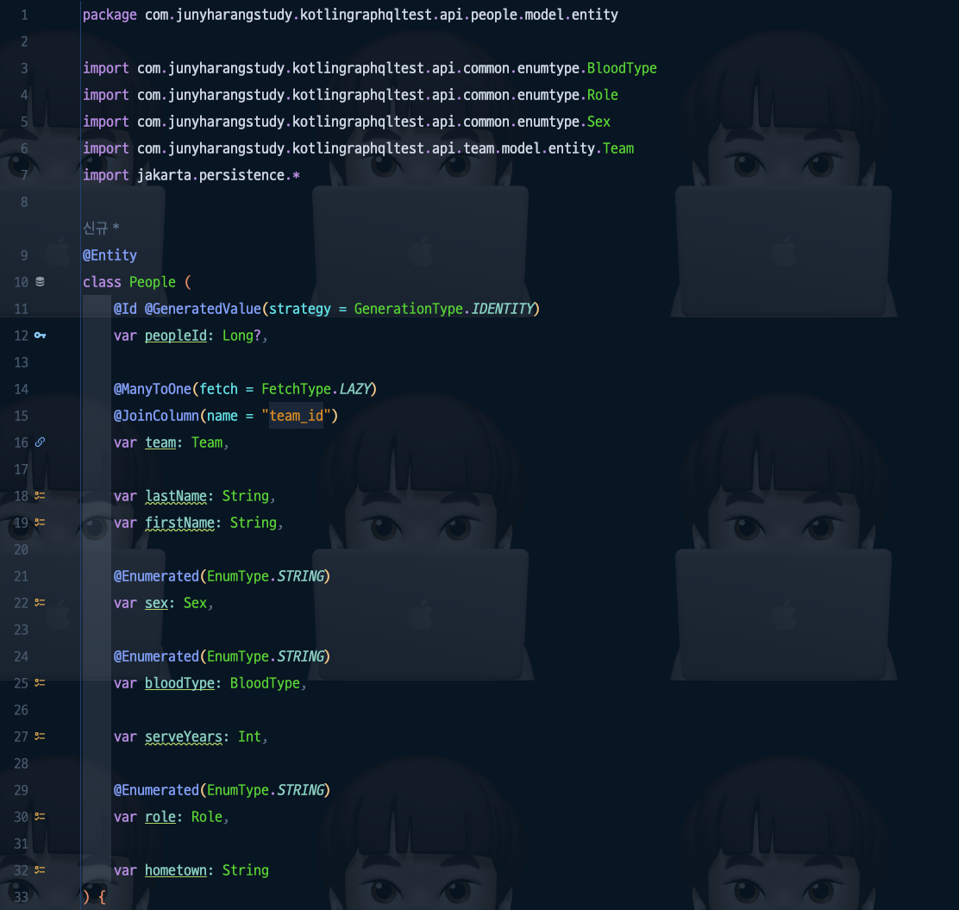959x910 pixels.
Task: Click the column gutter icon beside bloodType
Action: [x=40, y=682]
